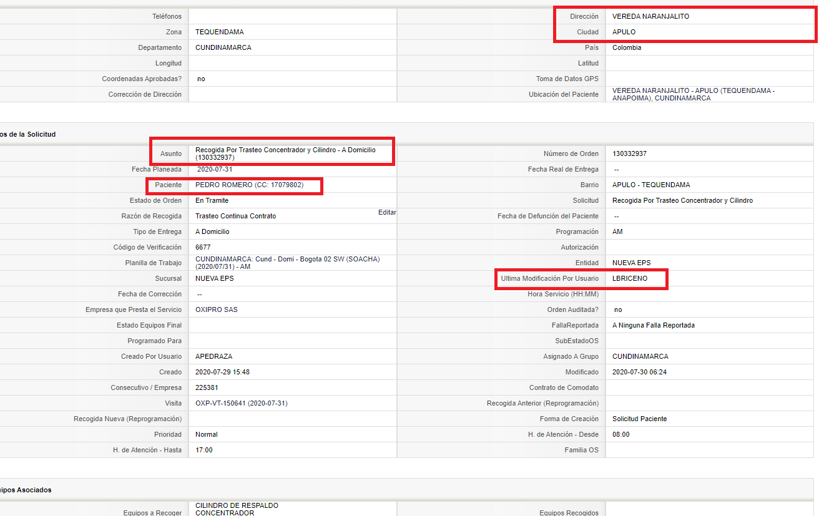819x516 pixels.
Task: Select the order number 130332937 value
Action: [629, 153]
